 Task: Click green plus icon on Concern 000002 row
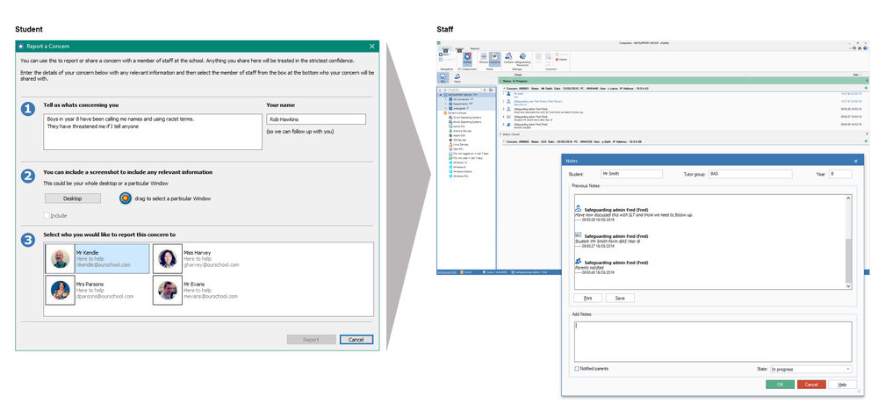867,141
